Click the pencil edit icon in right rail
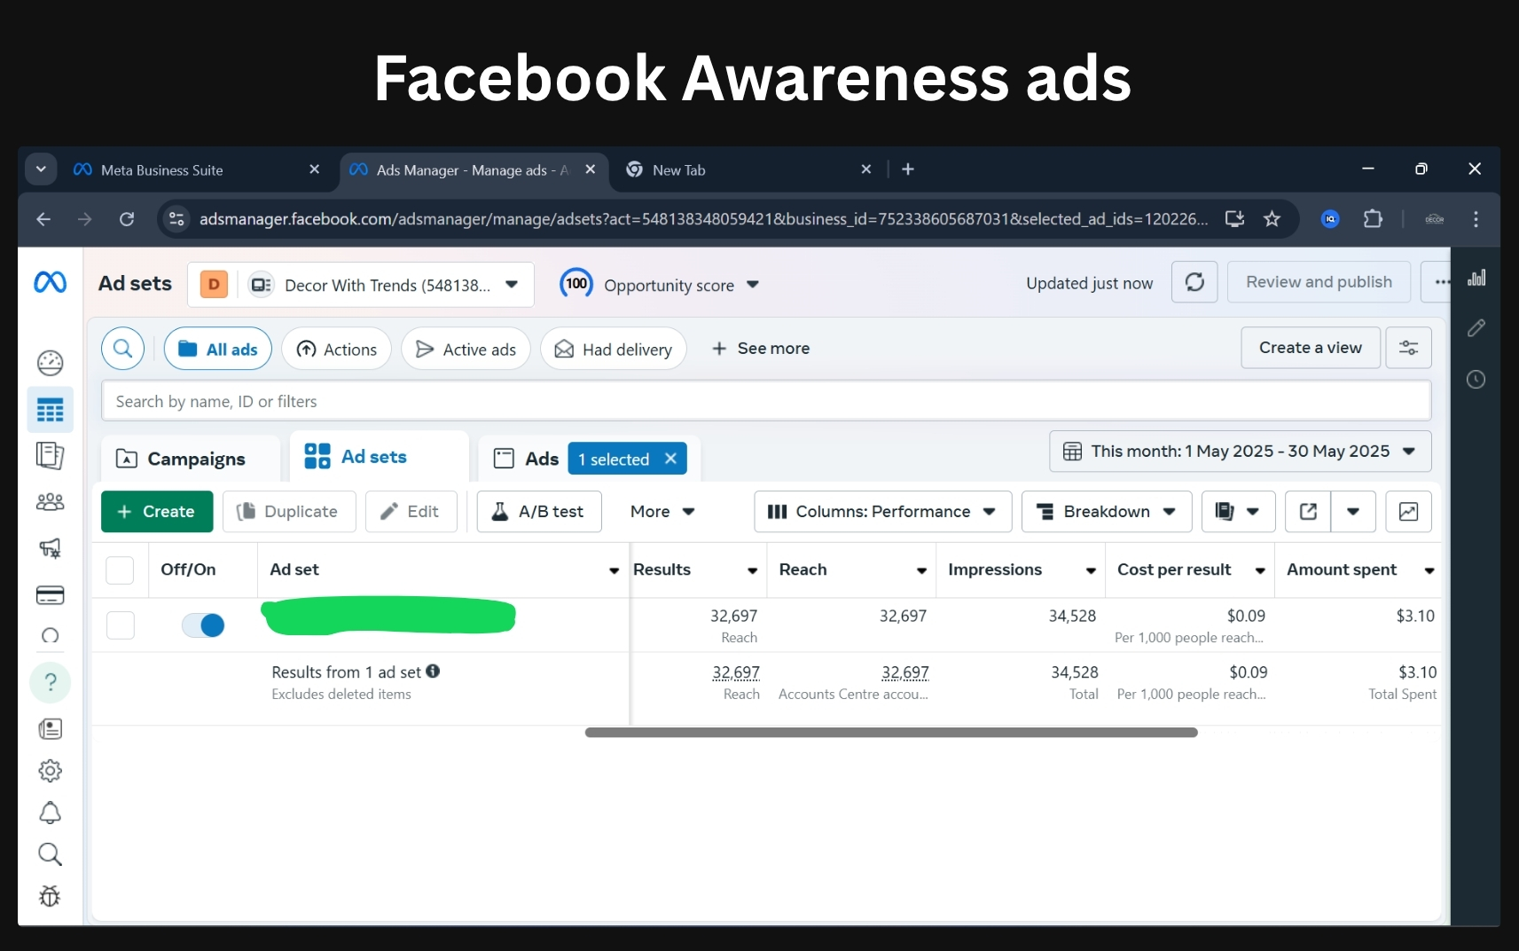This screenshot has height=951, width=1519. [1476, 328]
